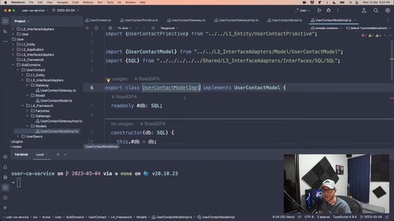
Task: Open the Problems tool window icon
Action: coord(6,198)
